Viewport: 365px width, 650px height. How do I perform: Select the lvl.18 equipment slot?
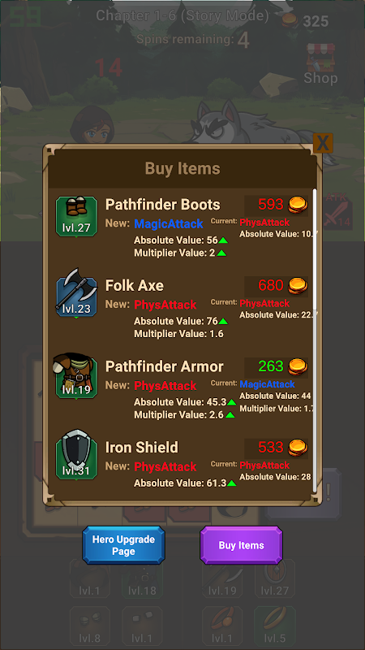tap(142, 578)
